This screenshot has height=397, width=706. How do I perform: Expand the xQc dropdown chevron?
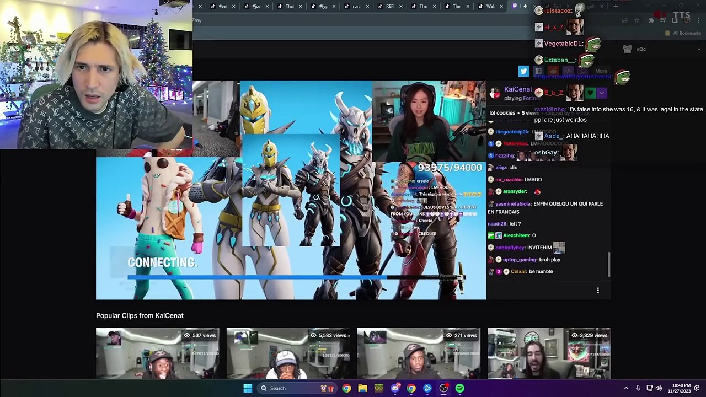(699, 49)
